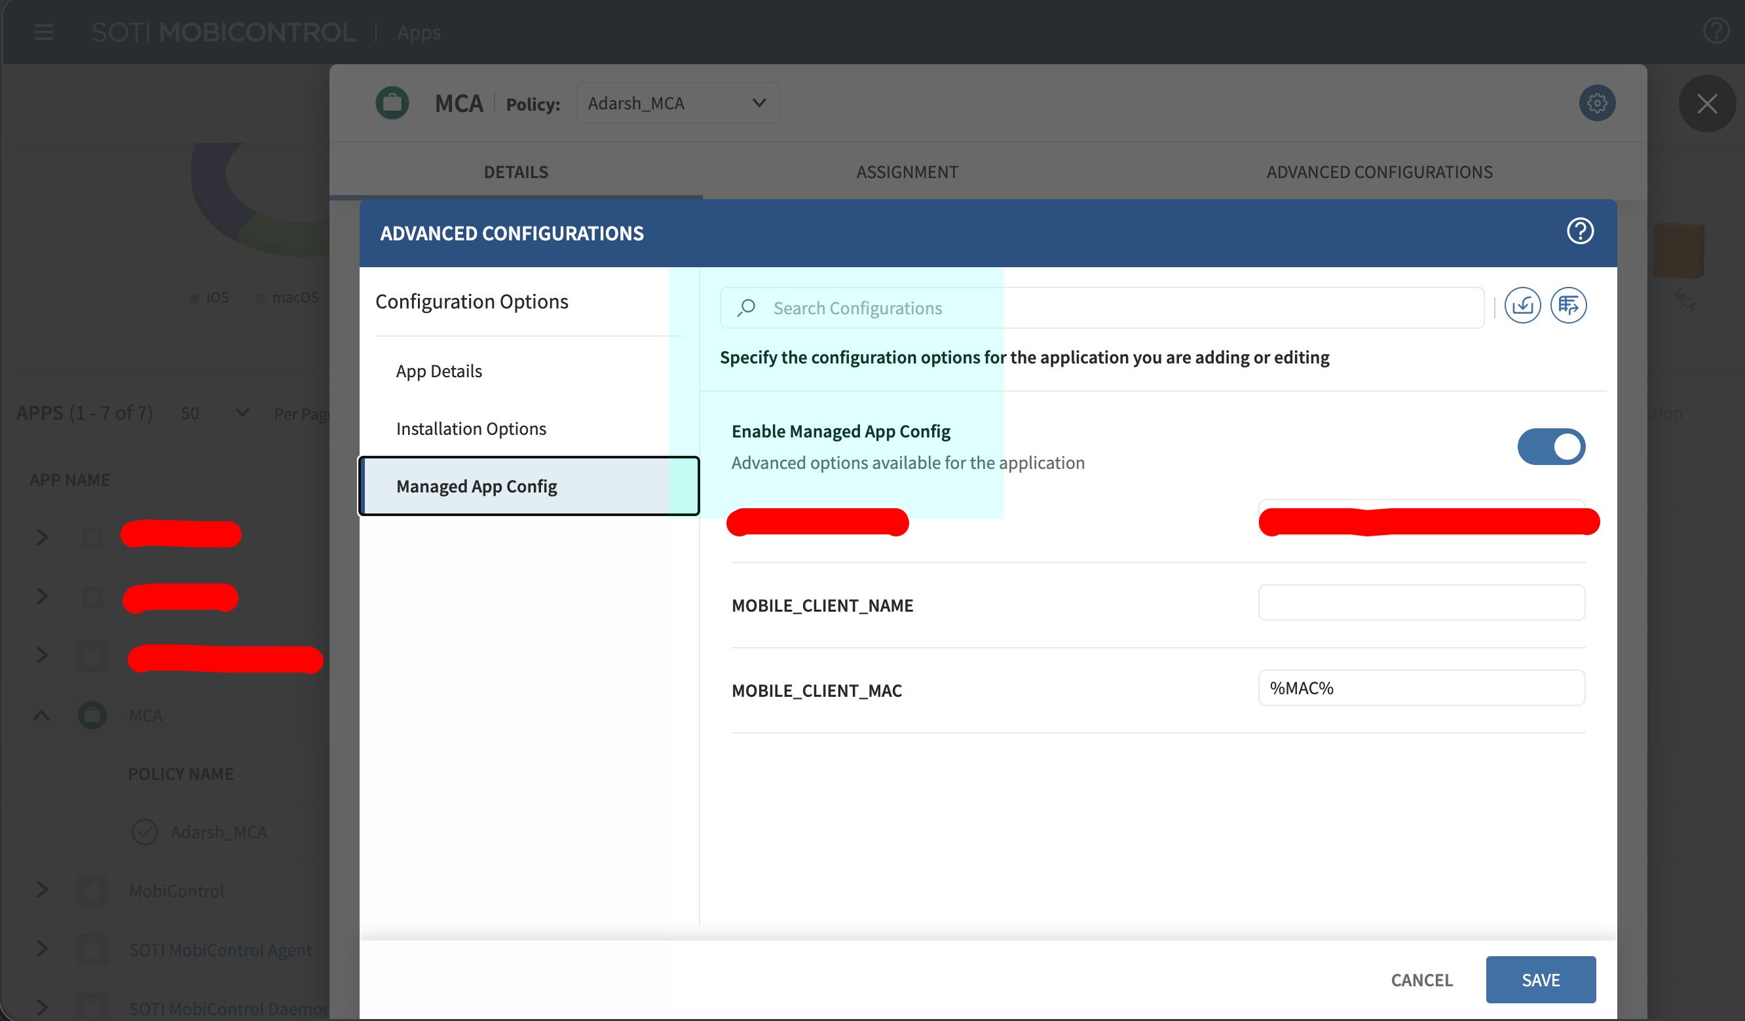
Task: Click the APP NAME column header
Action: pos(69,479)
